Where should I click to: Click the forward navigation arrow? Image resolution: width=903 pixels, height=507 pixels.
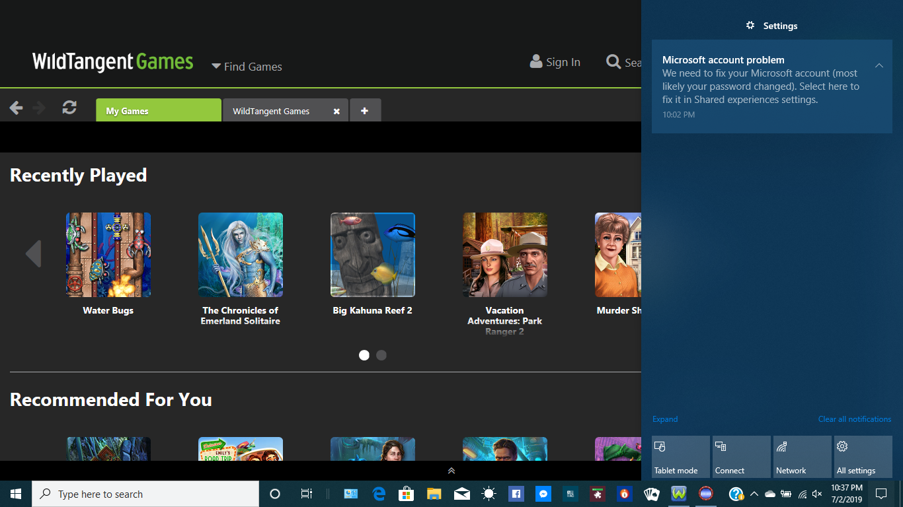coord(39,108)
